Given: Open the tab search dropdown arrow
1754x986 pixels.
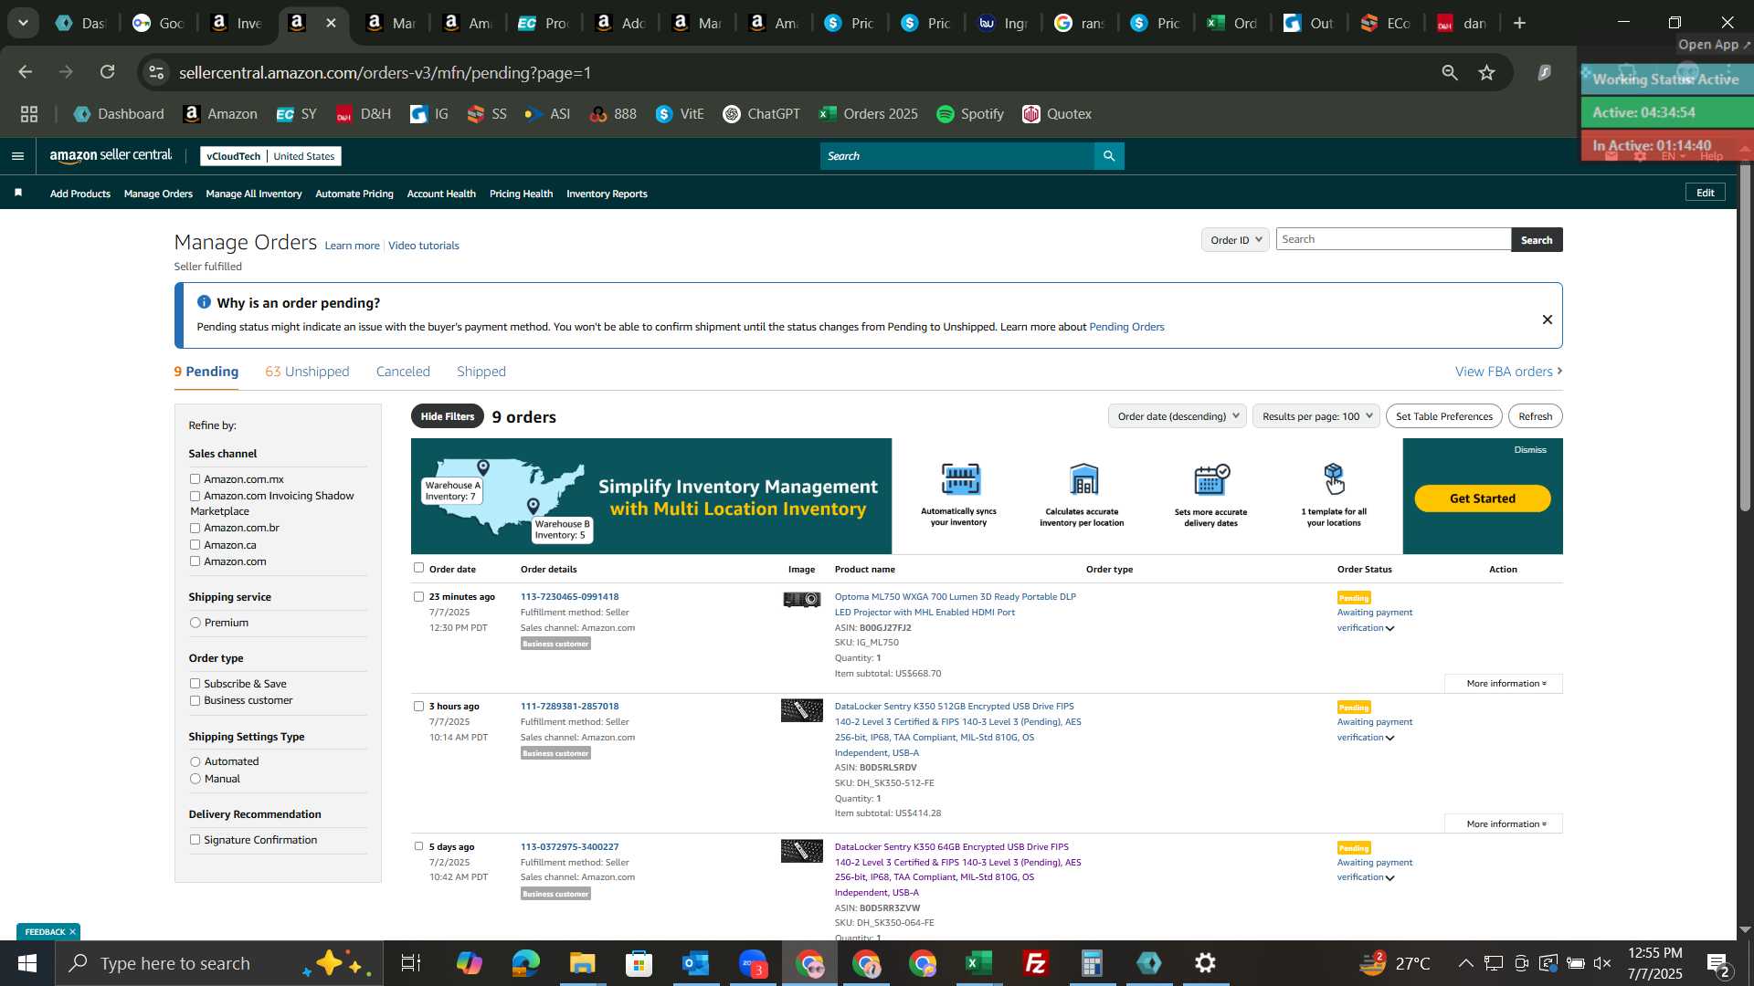Looking at the screenshot, I should (x=23, y=23).
